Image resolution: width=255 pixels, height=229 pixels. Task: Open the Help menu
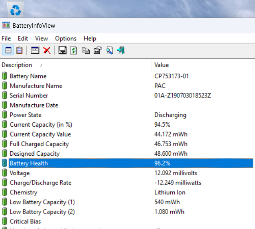click(x=90, y=39)
